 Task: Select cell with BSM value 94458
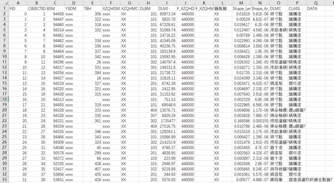pos(55,14)
